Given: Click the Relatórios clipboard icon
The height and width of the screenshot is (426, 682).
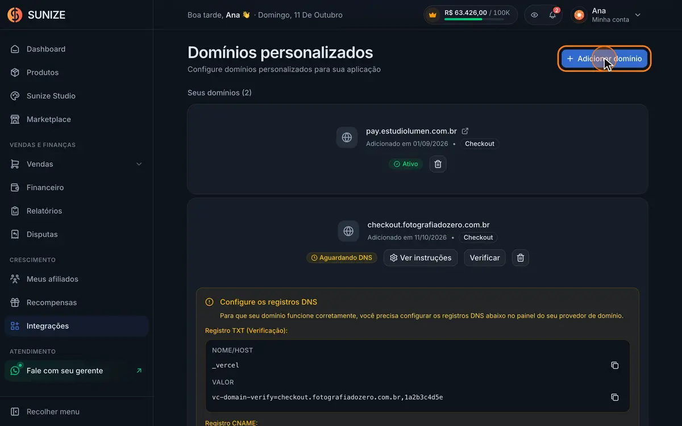Looking at the screenshot, I should [x=15, y=211].
